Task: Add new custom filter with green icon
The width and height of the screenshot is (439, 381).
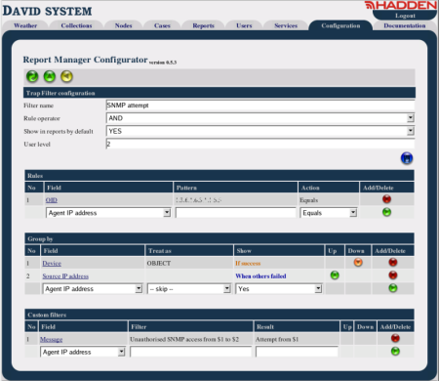Action: [395, 352]
